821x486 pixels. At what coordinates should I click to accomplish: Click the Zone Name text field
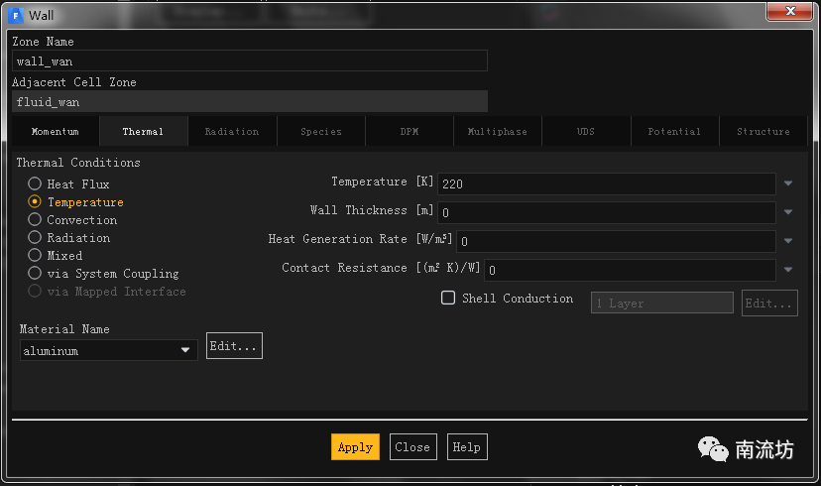tap(249, 61)
